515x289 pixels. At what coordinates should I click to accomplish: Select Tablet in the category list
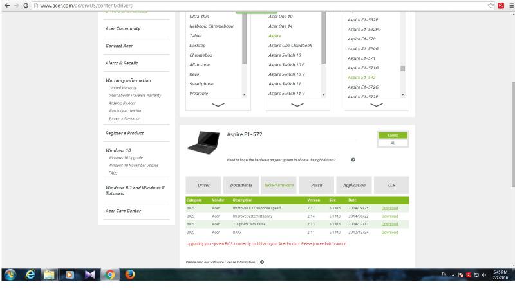196,36
